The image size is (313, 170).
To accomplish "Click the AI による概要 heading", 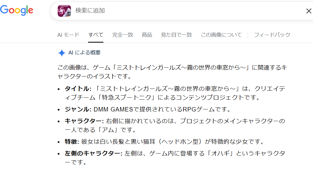I will [85, 53].
